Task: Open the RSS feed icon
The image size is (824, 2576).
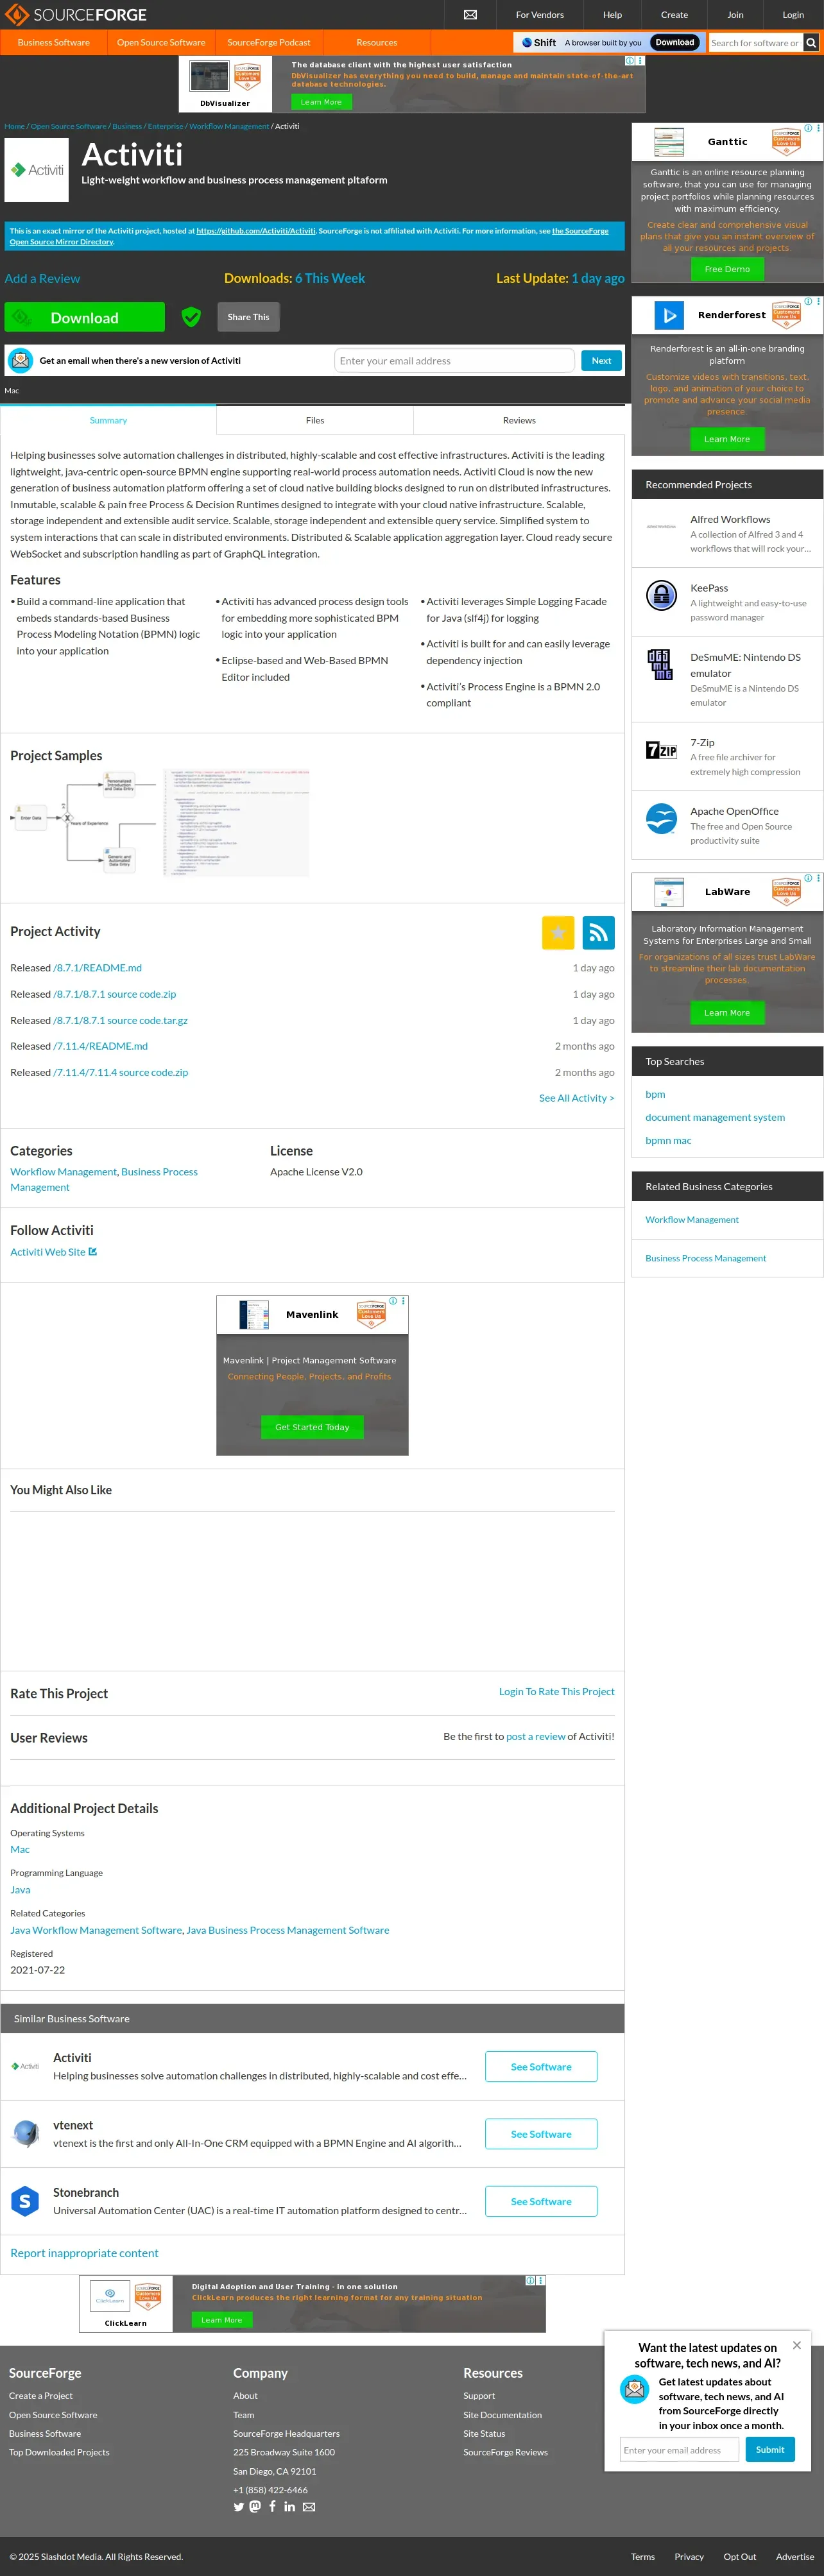Action: [598, 932]
